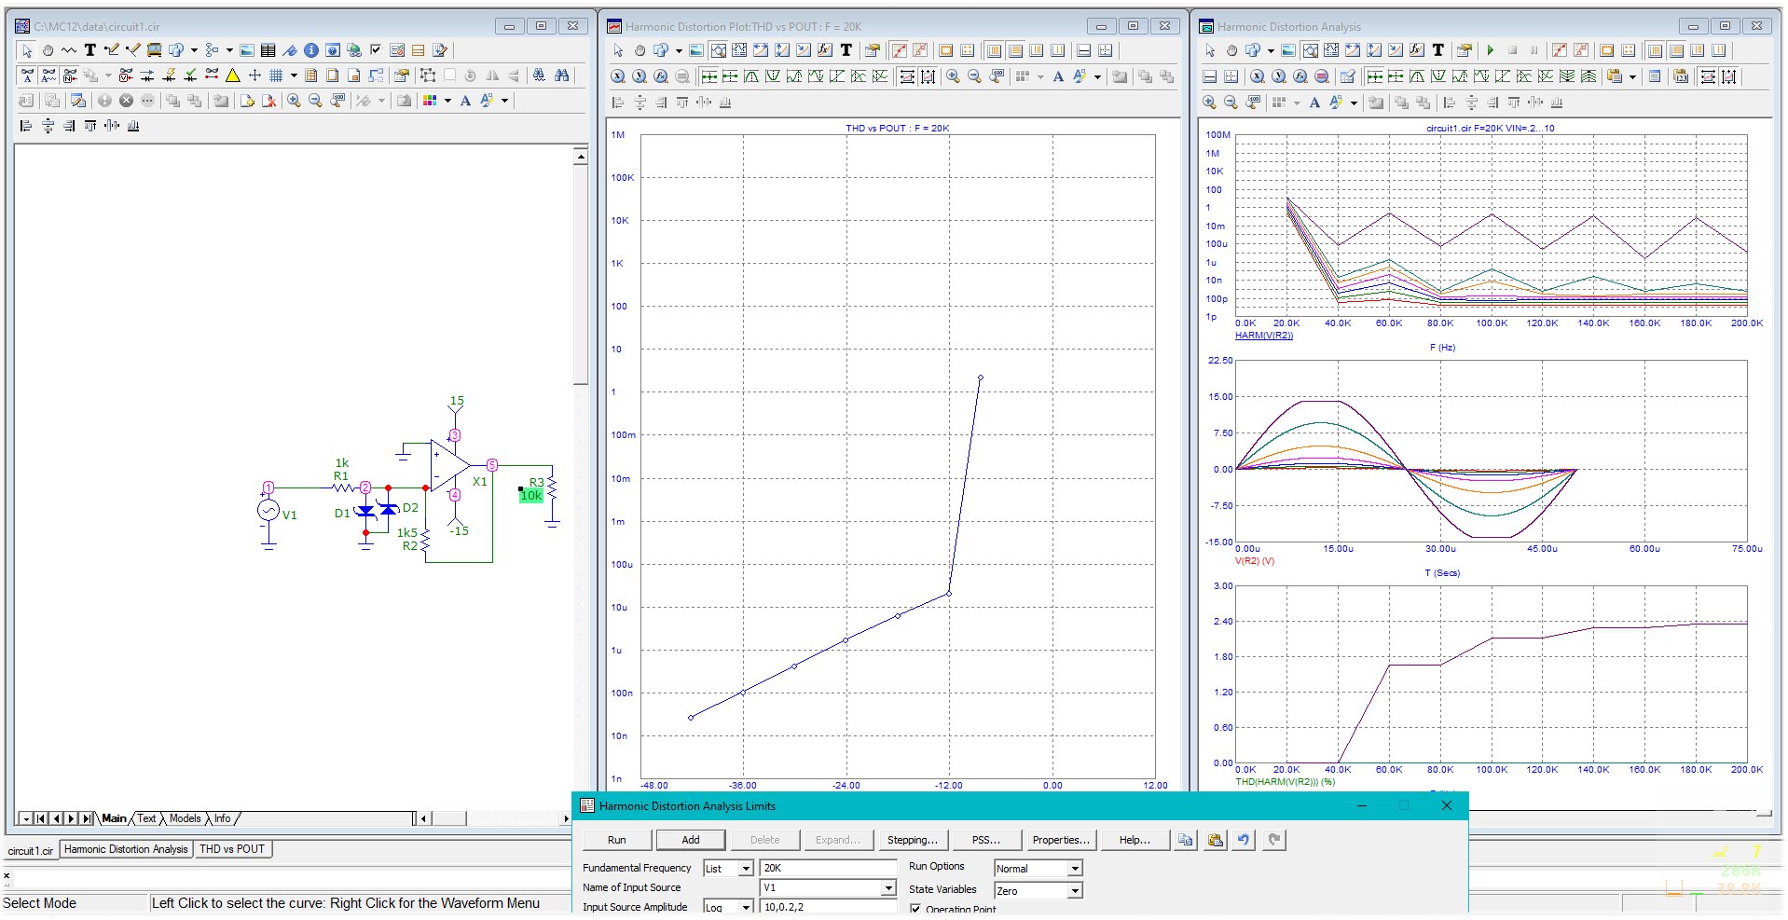Toggle the Operating Point checkbox
This screenshot has height=920, width=1788.
pyautogui.click(x=915, y=909)
